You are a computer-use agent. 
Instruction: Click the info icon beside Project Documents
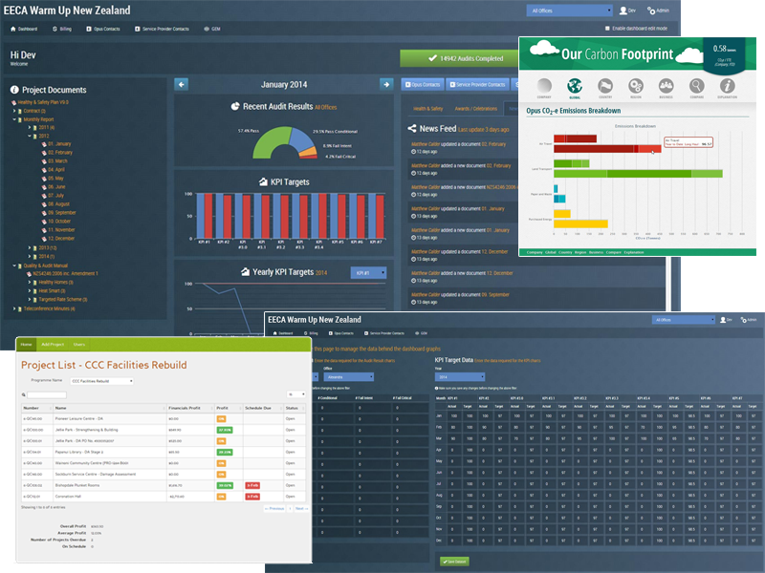(14, 90)
